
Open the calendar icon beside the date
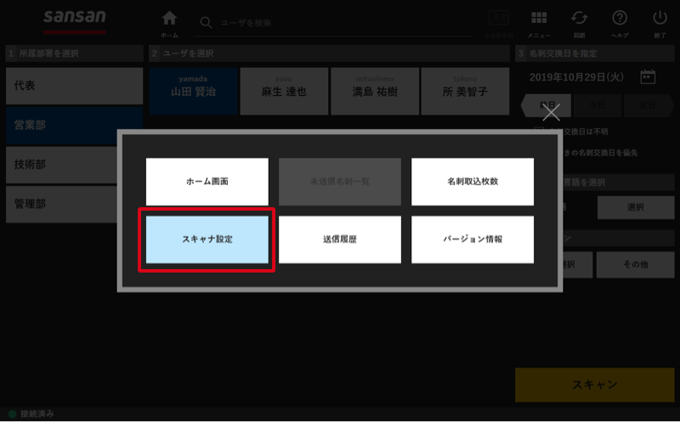pos(648,76)
